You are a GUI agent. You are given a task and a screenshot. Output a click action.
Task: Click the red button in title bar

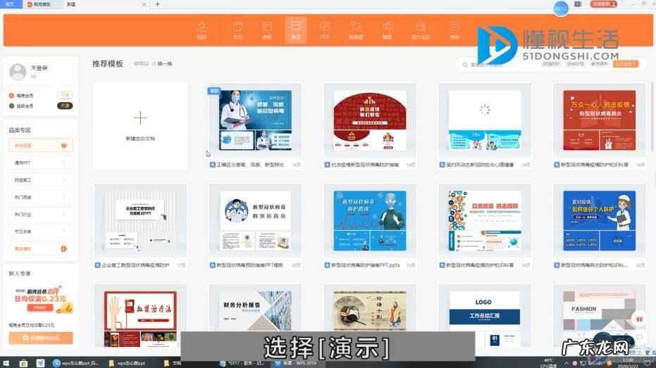coord(604,4)
